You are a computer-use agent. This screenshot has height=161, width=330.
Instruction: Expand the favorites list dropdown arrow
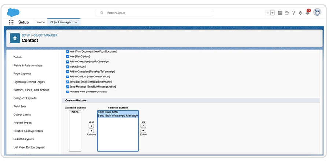(x=272, y=13)
